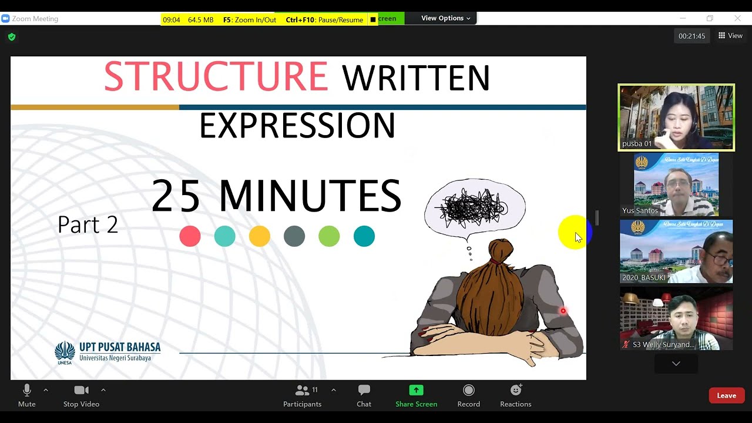The height and width of the screenshot is (423, 752).
Task: Click the Zoom Meeting window icon
Action: [6, 19]
